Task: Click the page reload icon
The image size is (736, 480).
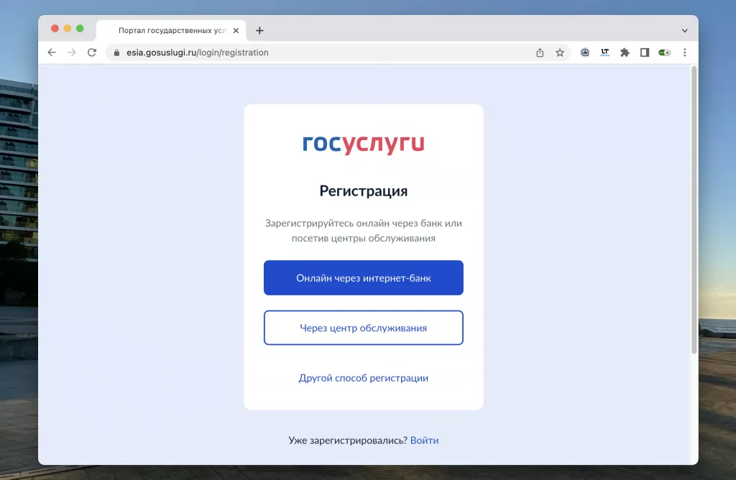Action: 91,52
